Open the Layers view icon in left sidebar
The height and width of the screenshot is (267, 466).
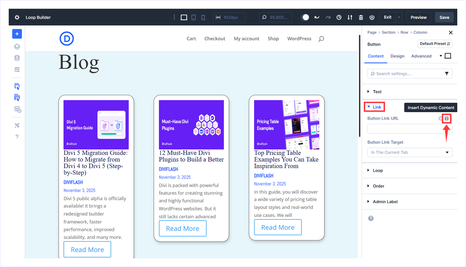17,46
